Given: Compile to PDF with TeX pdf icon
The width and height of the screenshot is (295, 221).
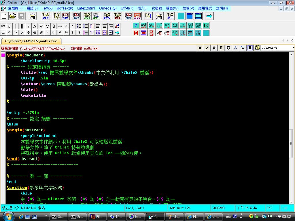Looking at the screenshot, I should [x=118, y=16].
